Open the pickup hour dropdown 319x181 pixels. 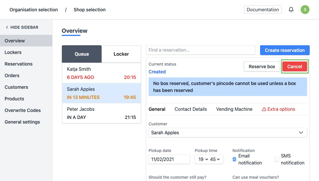203,159
